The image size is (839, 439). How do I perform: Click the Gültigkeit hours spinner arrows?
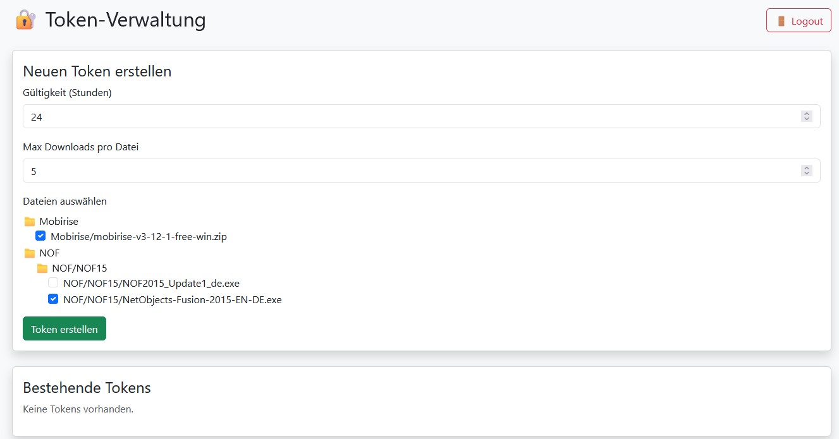click(806, 116)
